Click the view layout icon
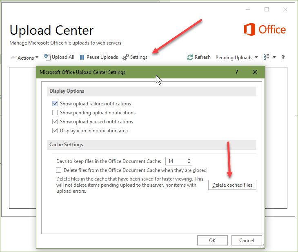The width and height of the screenshot is (298, 252). pos(266,57)
